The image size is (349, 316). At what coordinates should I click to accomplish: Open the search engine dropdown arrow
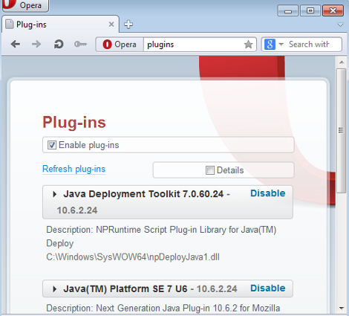click(x=281, y=45)
